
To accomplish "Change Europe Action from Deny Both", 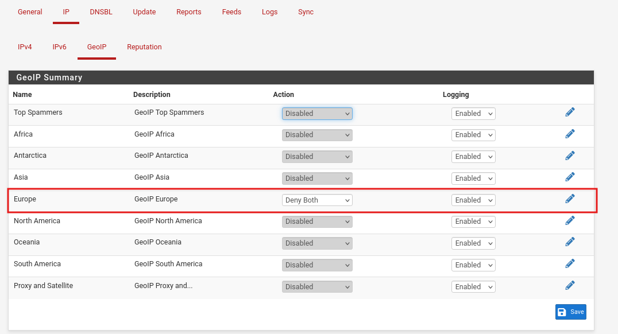I will 317,200.
